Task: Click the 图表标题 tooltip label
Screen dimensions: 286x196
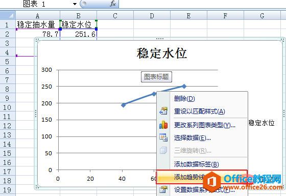Action: pyautogui.click(x=156, y=77)
